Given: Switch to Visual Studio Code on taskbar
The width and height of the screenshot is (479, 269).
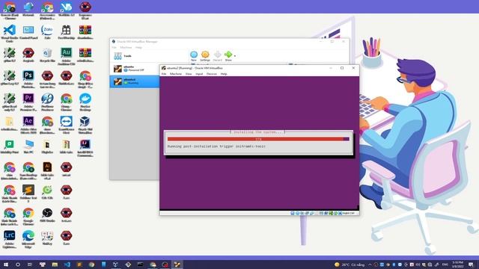Looking at the screenshot, I should point(67,265).
